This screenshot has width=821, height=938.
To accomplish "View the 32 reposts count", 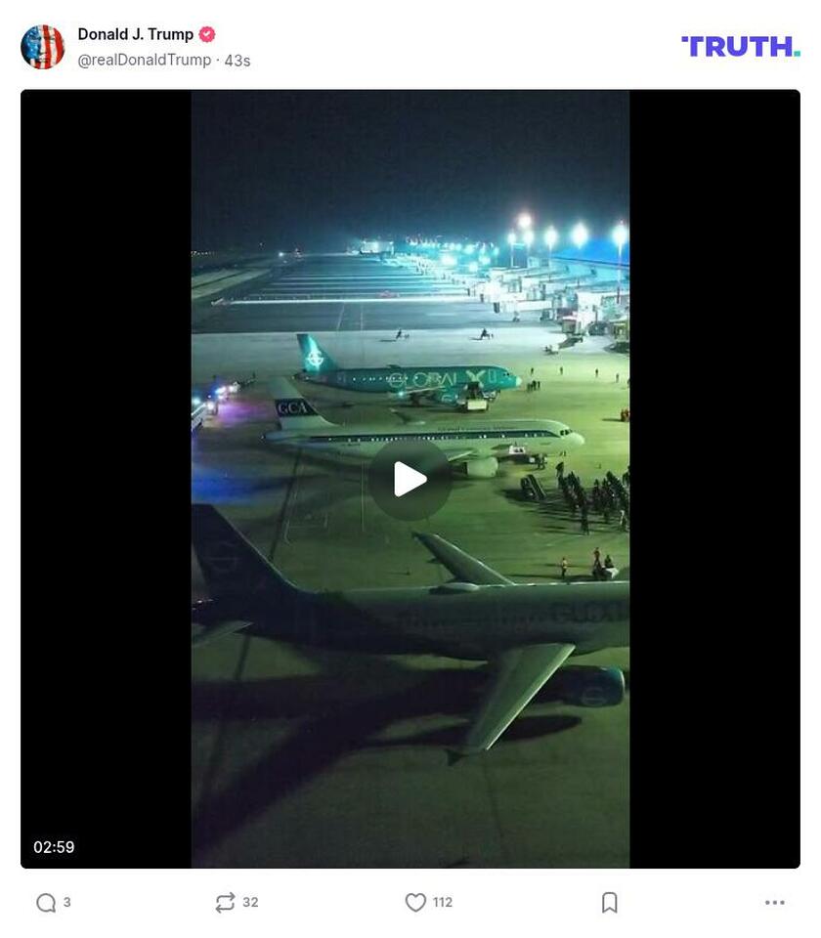I will pos(251,902).
